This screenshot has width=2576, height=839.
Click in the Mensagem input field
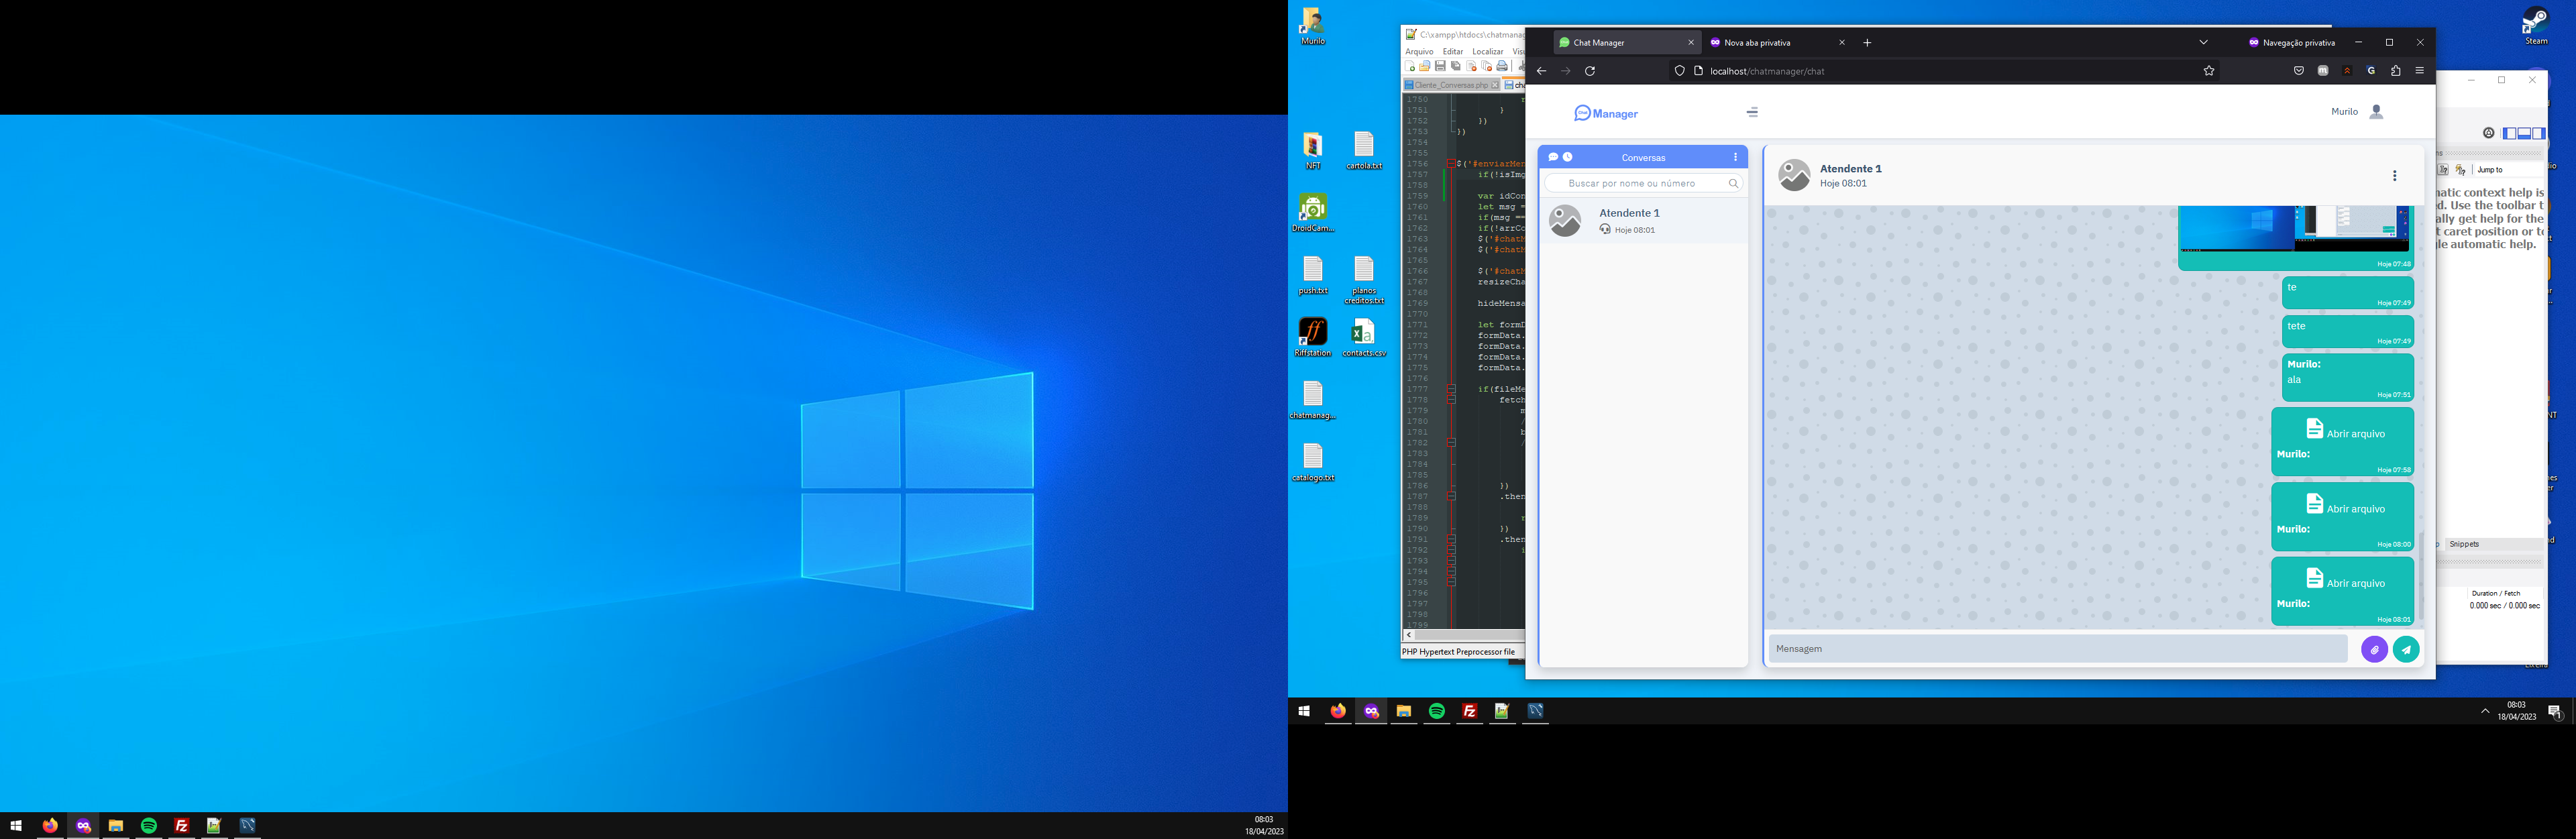tap(2057, 649)
